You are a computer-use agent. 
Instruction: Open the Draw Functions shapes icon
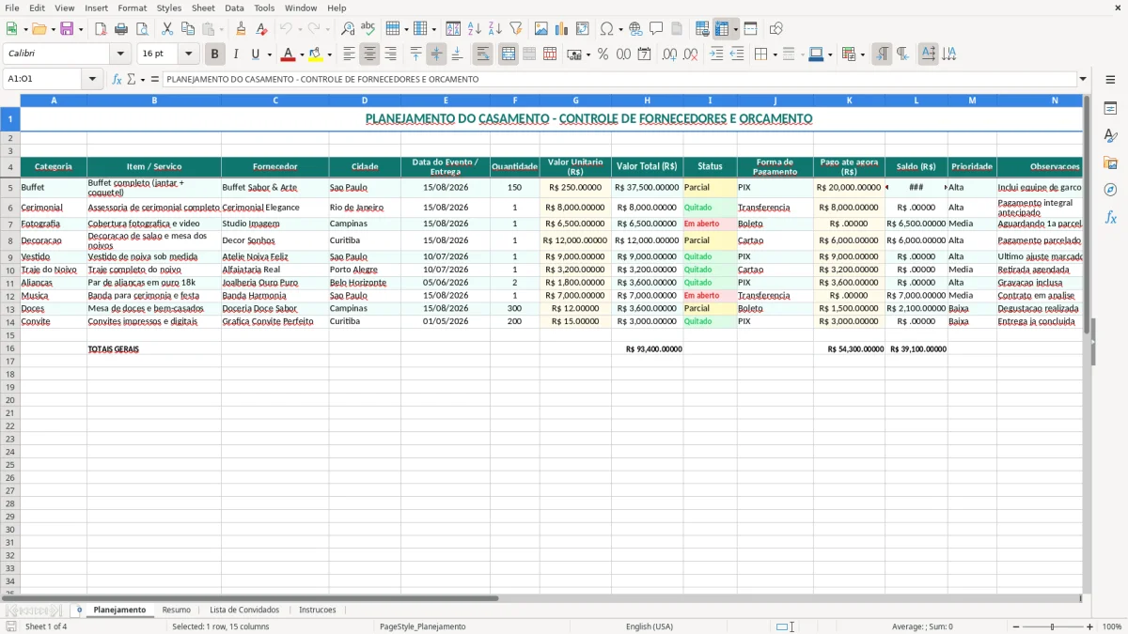click(x=775, y=29)
